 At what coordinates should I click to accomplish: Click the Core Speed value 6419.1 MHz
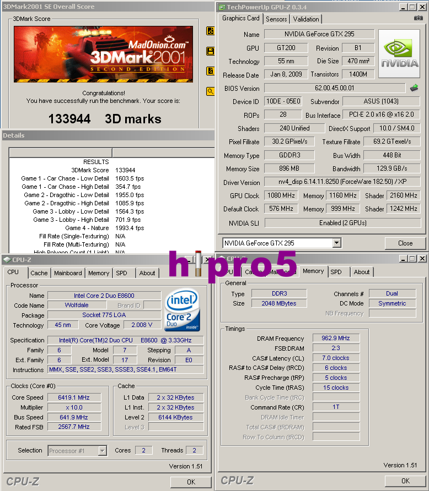[74, 397]
